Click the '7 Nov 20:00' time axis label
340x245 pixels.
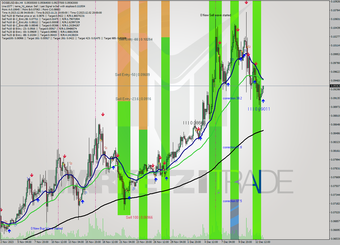tap(41, 242)
